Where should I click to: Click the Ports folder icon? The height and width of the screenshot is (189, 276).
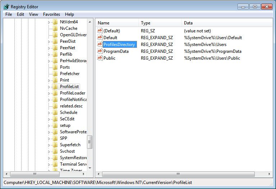coord(55,67)
